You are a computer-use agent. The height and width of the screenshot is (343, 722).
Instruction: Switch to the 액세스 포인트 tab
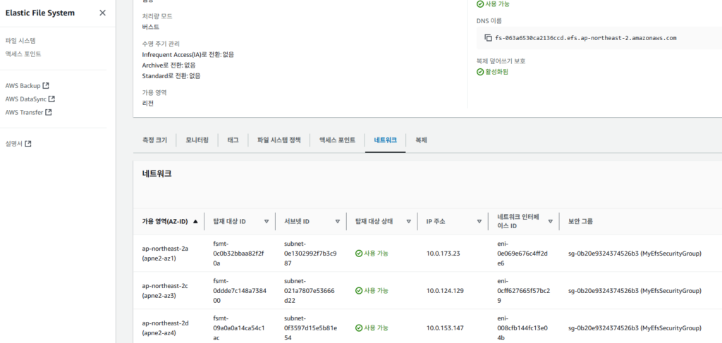coord(338,140)
